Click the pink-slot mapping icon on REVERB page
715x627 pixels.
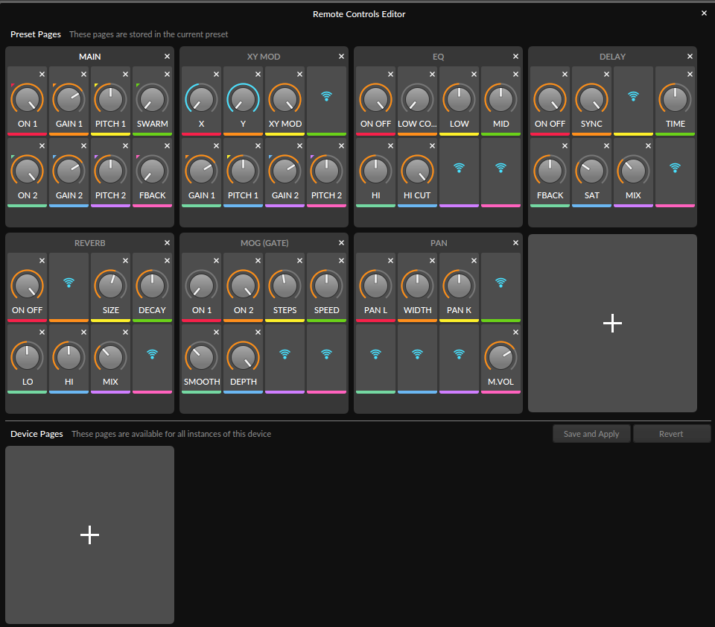(152, 354)
